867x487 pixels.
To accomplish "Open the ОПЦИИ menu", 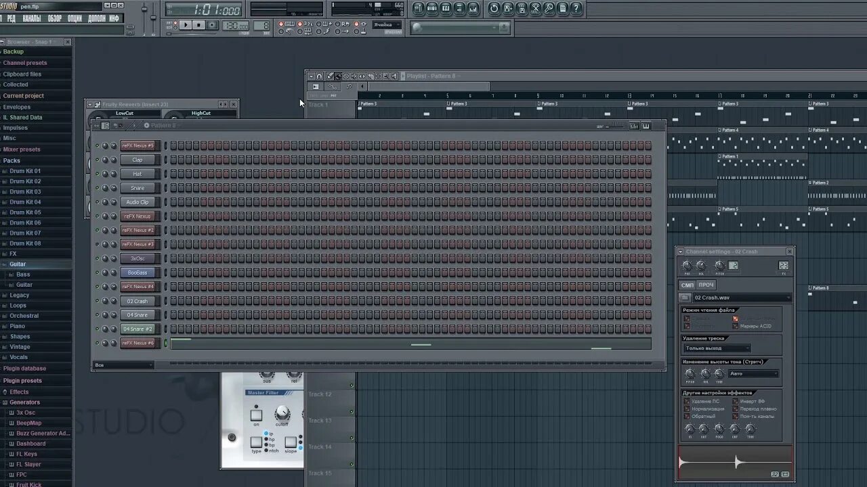I will tap(75, 18).
